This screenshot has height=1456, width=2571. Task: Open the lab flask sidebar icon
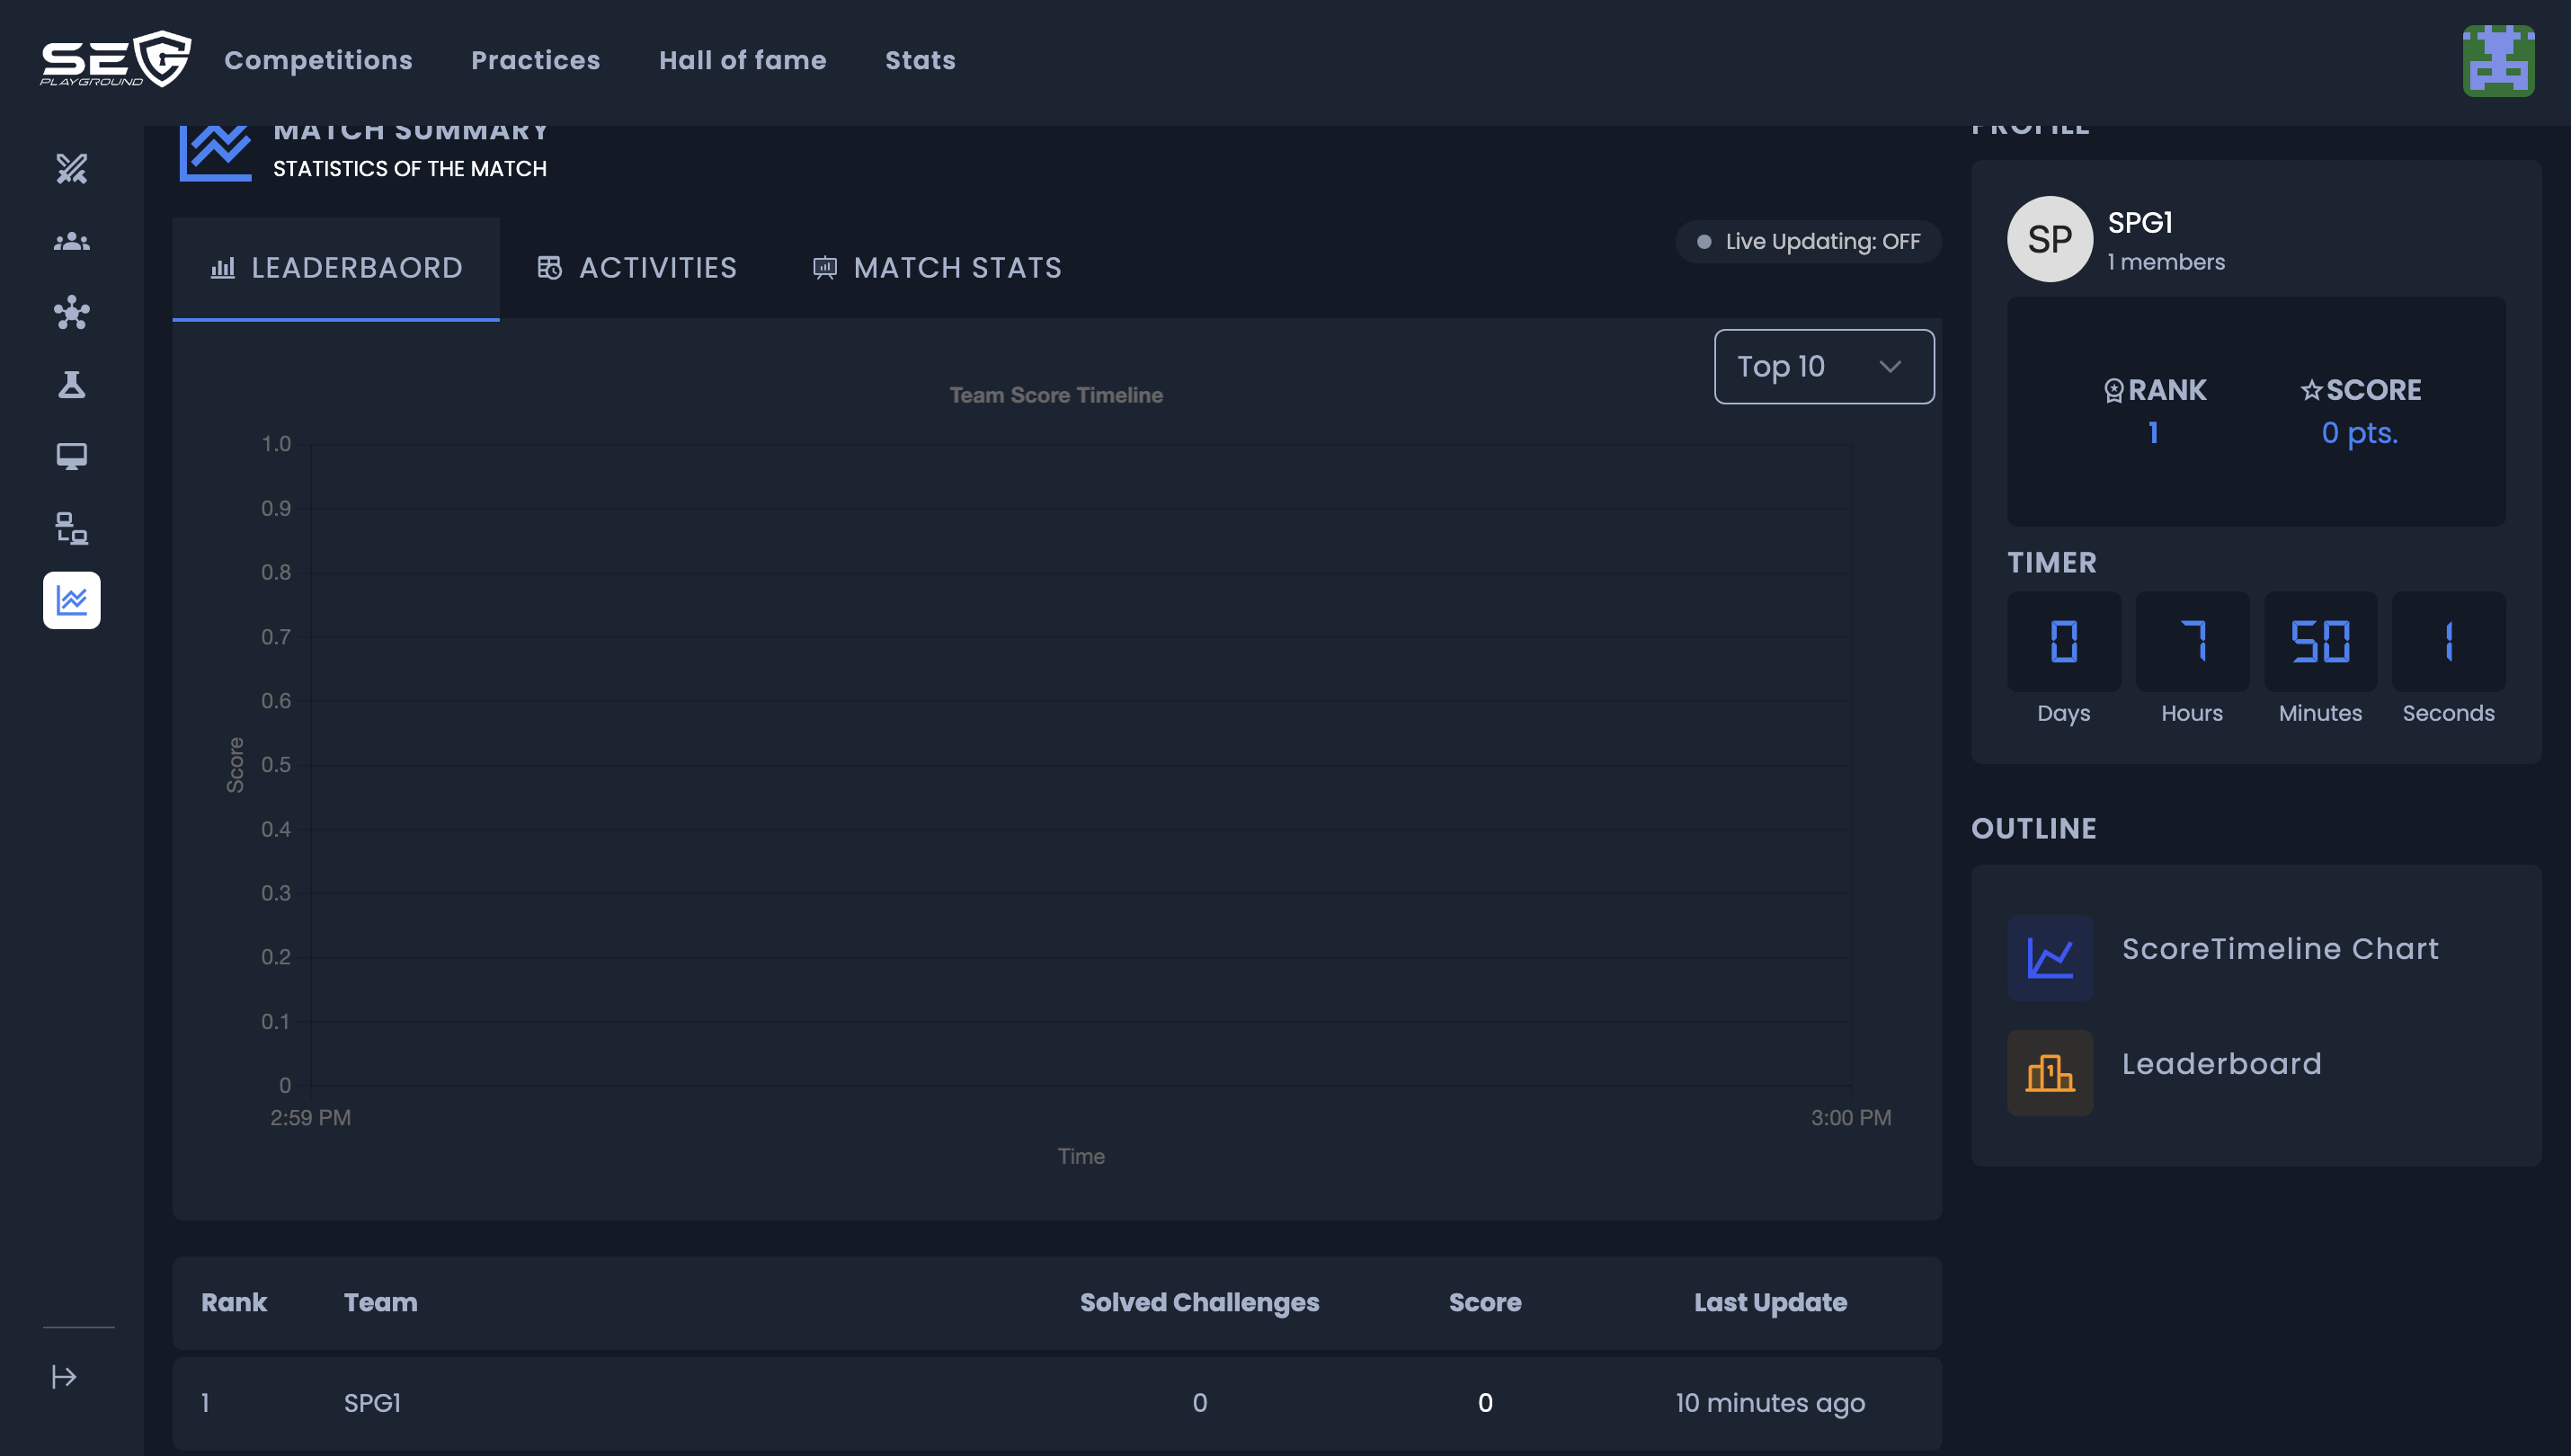point(71,385)
